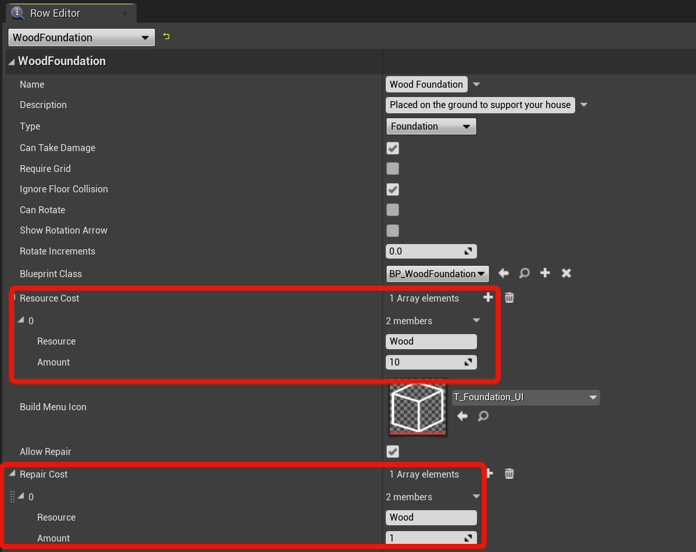Enable the Require Grid checkbox
The image size is (696, 552).
(x=393, y=169)
